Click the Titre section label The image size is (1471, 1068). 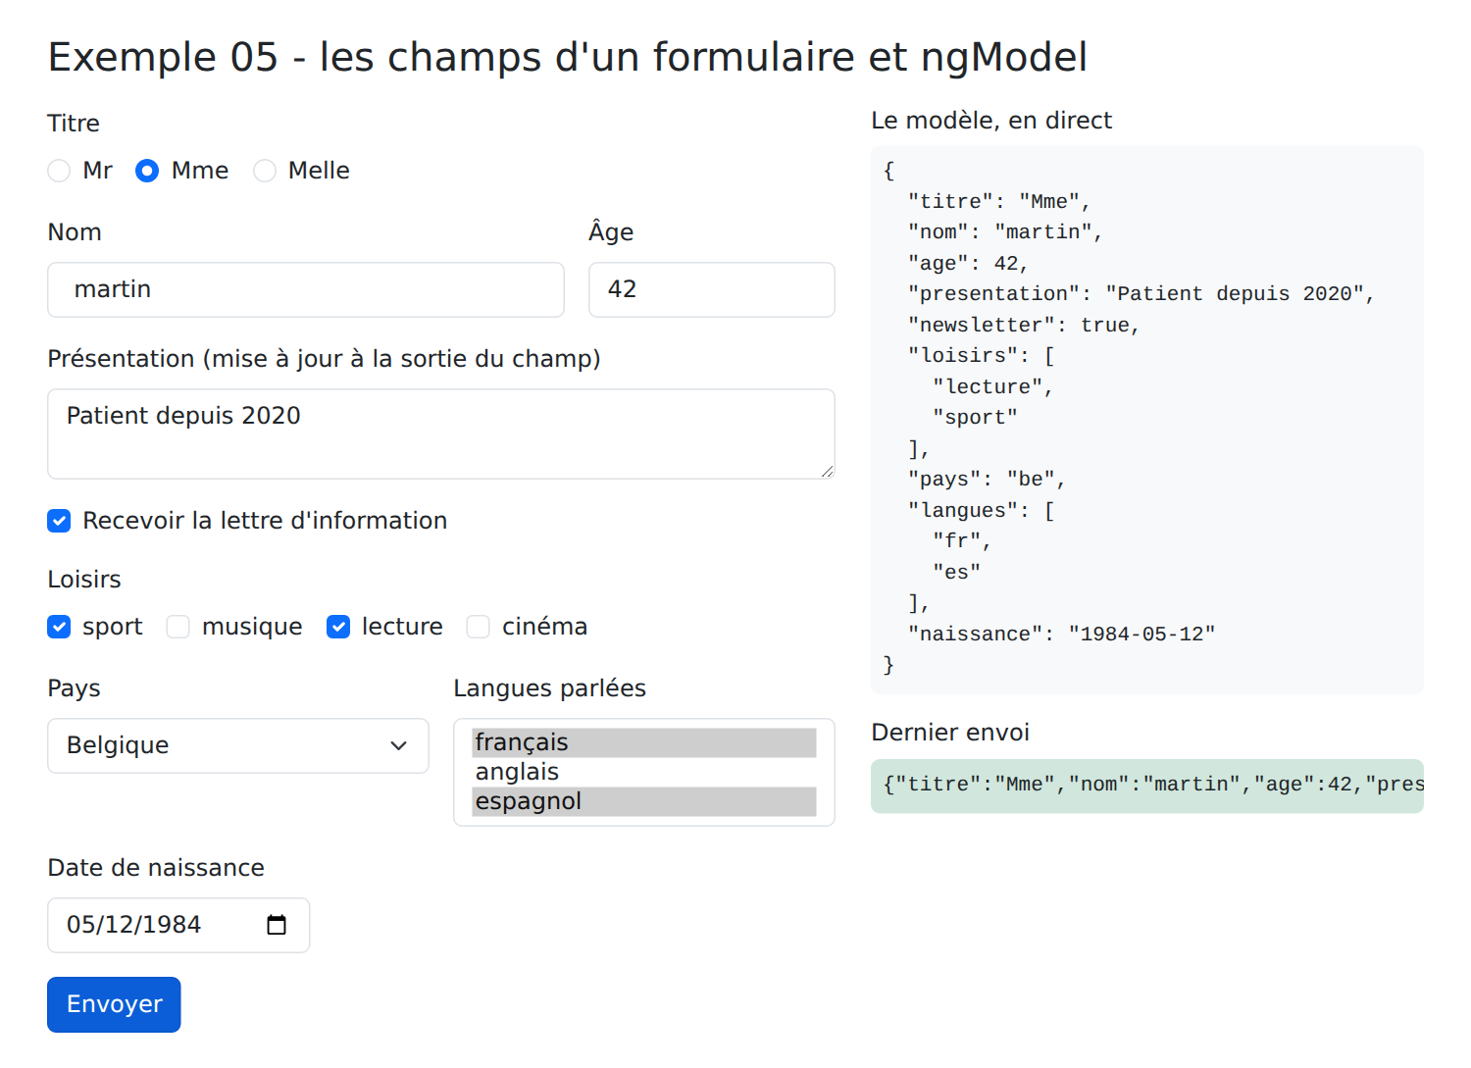click(x=74, y=124)
